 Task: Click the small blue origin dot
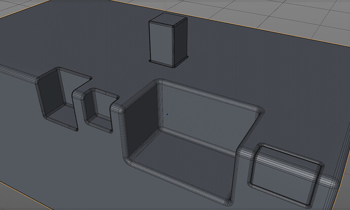point(167,115)
